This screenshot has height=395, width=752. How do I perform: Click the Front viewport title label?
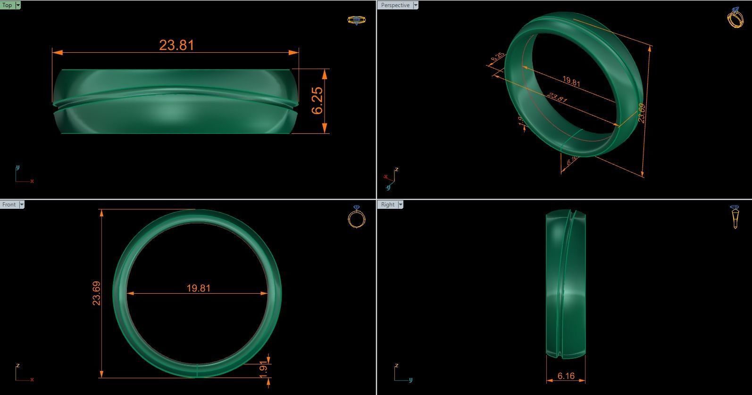(x=9, y=205)
